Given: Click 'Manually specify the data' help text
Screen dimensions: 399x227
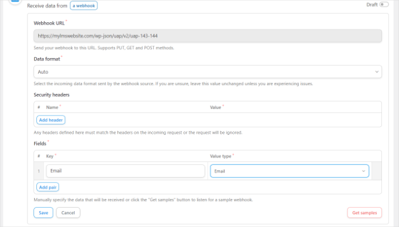Looking at the screenshot, I should pos(143,200).
